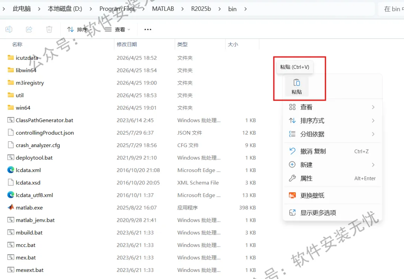Viewport: 404px width, 279px height.
Task: Click Local Disk (D:) breadcrumb
Action: click(x=65, y=9)
